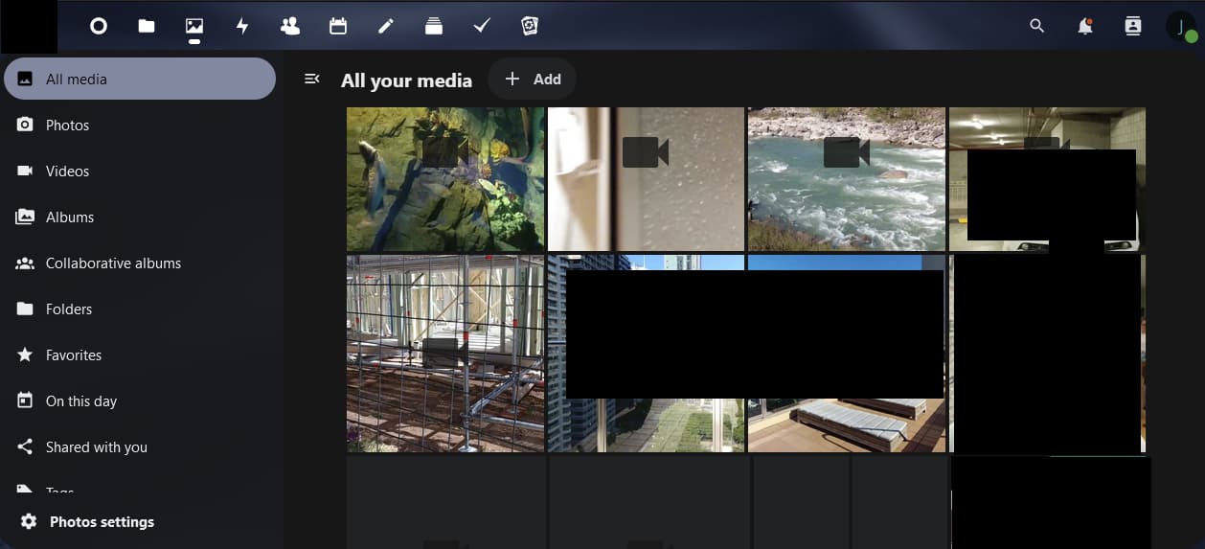Viewport: 1205px width, 549px height.
Task: Open the Dashboard circle icon in top bar
Action: coord(99,27)
